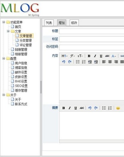Select 文章管理 in the tree
The width and height of the screenshot is (124, 157).
[24, 36]
